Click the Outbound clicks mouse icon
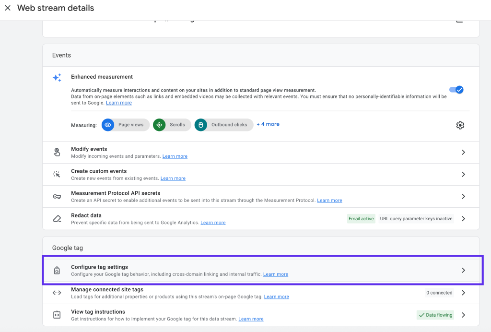Screen dimensions: 491x332 [201, 125]
